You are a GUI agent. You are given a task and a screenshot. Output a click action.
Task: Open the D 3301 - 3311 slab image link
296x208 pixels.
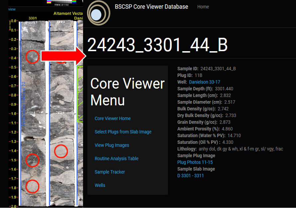190,175
